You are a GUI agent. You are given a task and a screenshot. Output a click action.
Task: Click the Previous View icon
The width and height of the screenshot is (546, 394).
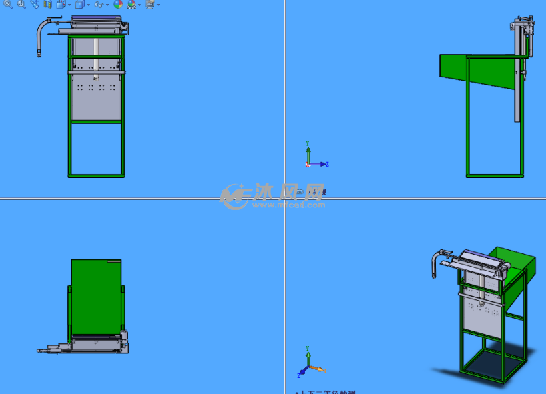click(34, 4)
